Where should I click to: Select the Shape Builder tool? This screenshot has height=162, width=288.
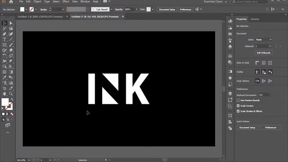pyautogui.click(x=4, y=67)
